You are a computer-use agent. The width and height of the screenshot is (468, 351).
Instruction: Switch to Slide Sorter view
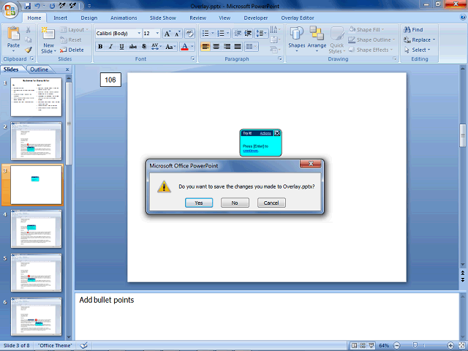[363, 345]
